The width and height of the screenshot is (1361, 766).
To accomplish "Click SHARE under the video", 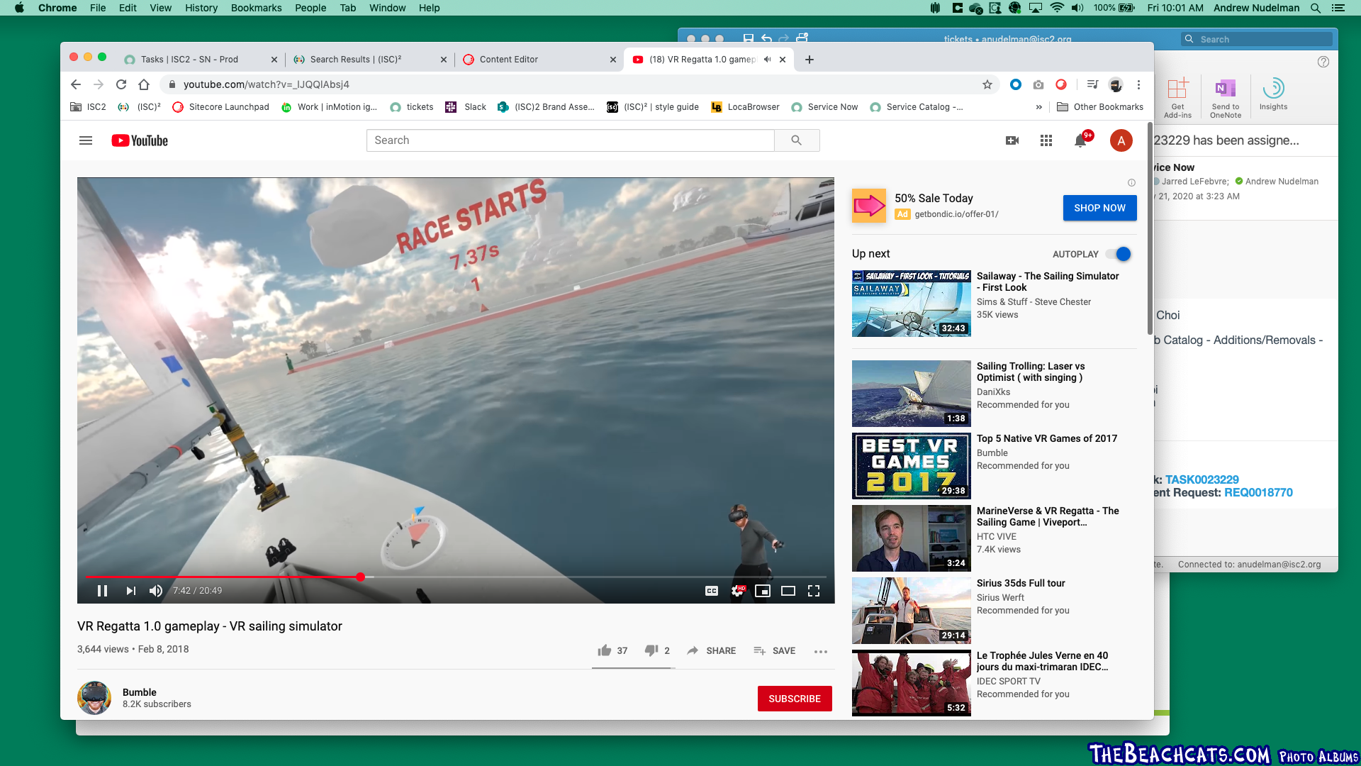I will coord(712,650).
